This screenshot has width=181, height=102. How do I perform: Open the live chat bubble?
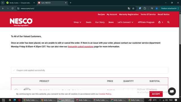[x=172, y=92]
